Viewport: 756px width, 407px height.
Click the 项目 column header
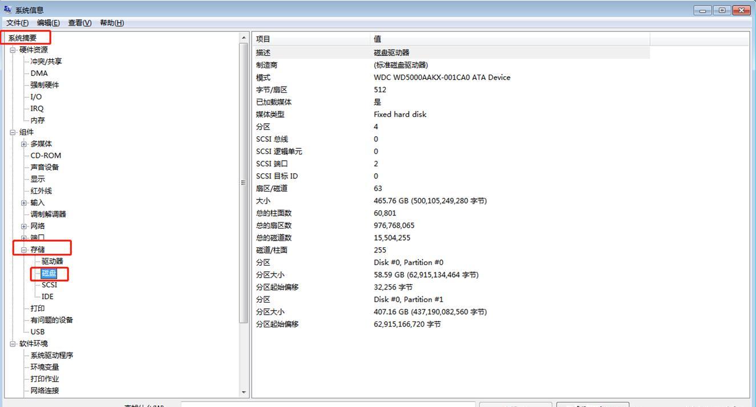[x=312, y=39]
